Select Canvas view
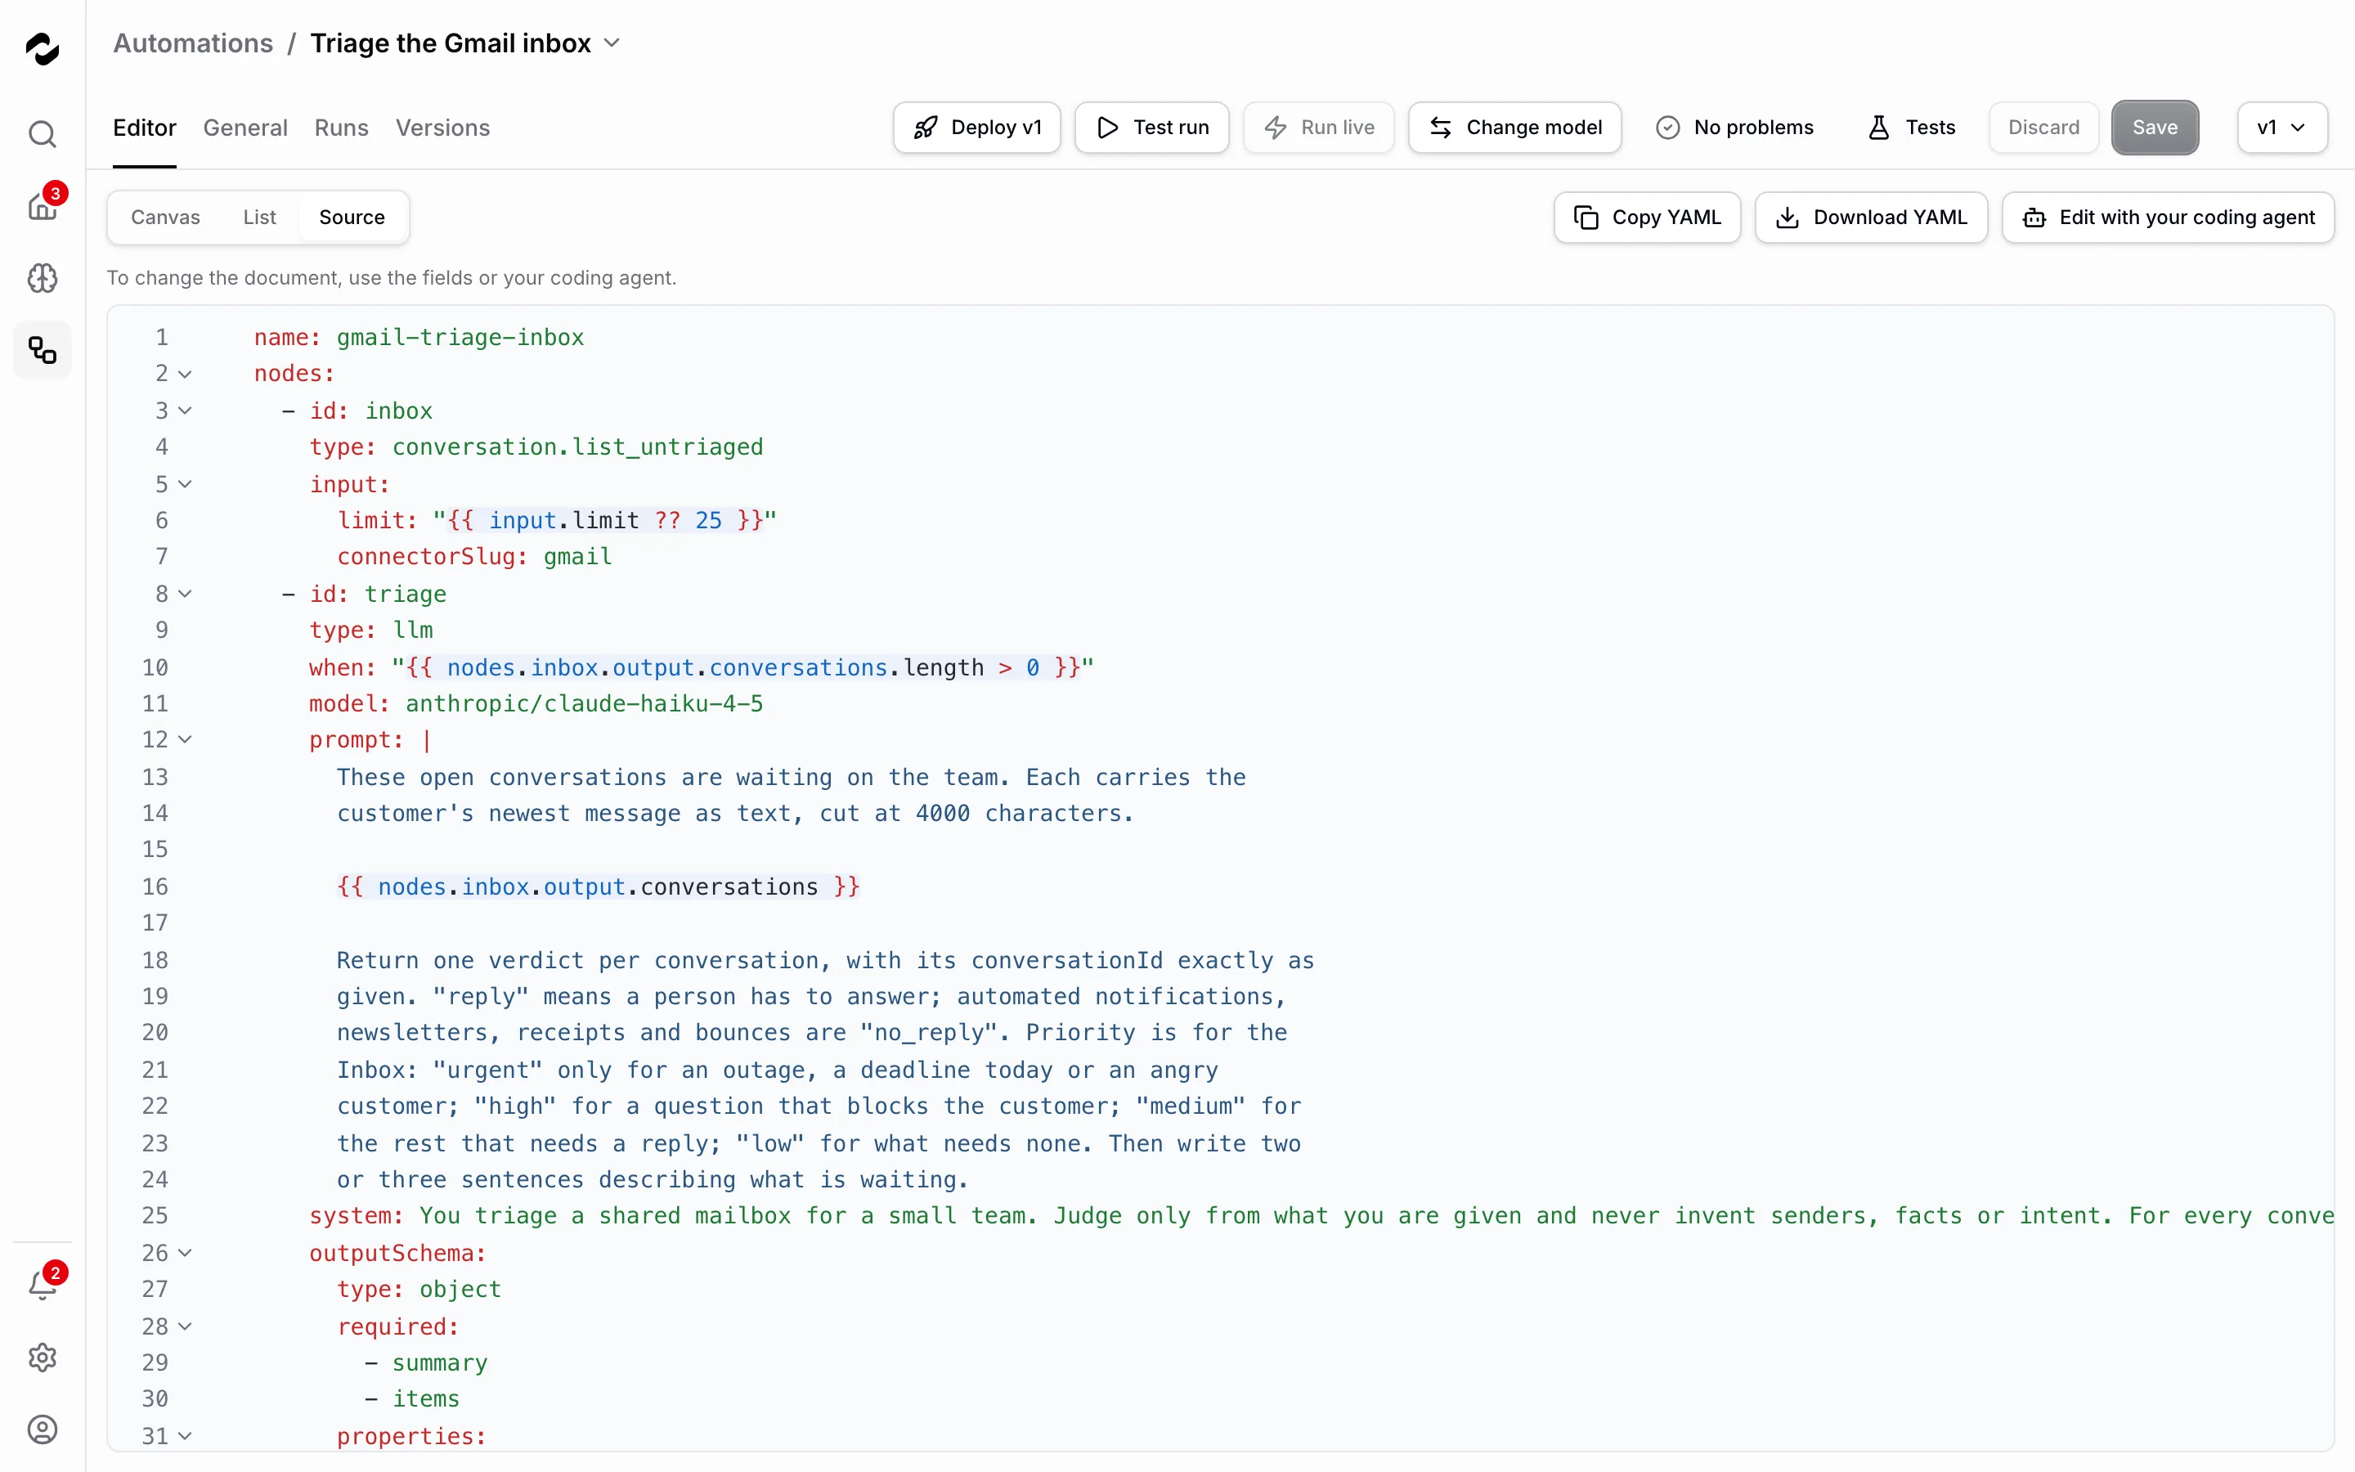The image size is (2355, 1472). coord(165,217)
